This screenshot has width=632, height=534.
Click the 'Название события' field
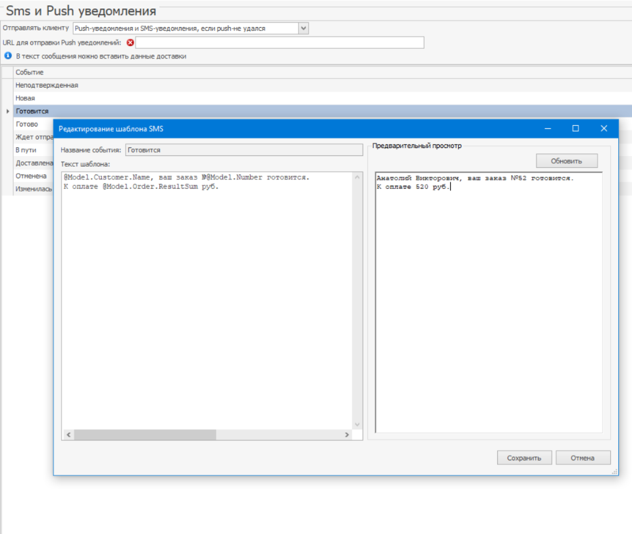(x=244, y=150)
